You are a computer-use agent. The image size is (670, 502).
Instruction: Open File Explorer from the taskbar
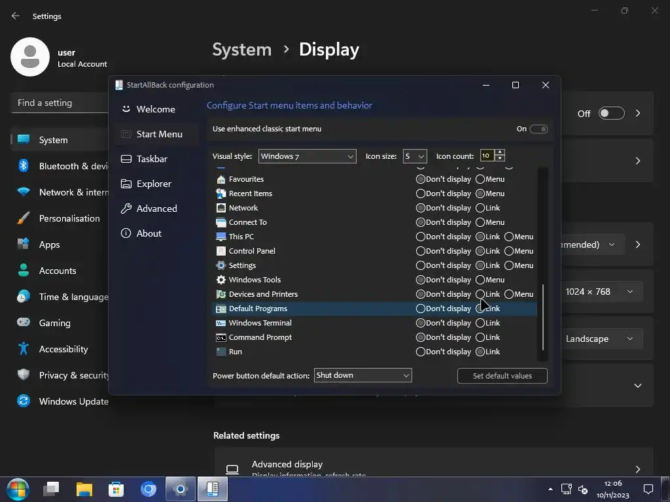(x=84, y=489)
